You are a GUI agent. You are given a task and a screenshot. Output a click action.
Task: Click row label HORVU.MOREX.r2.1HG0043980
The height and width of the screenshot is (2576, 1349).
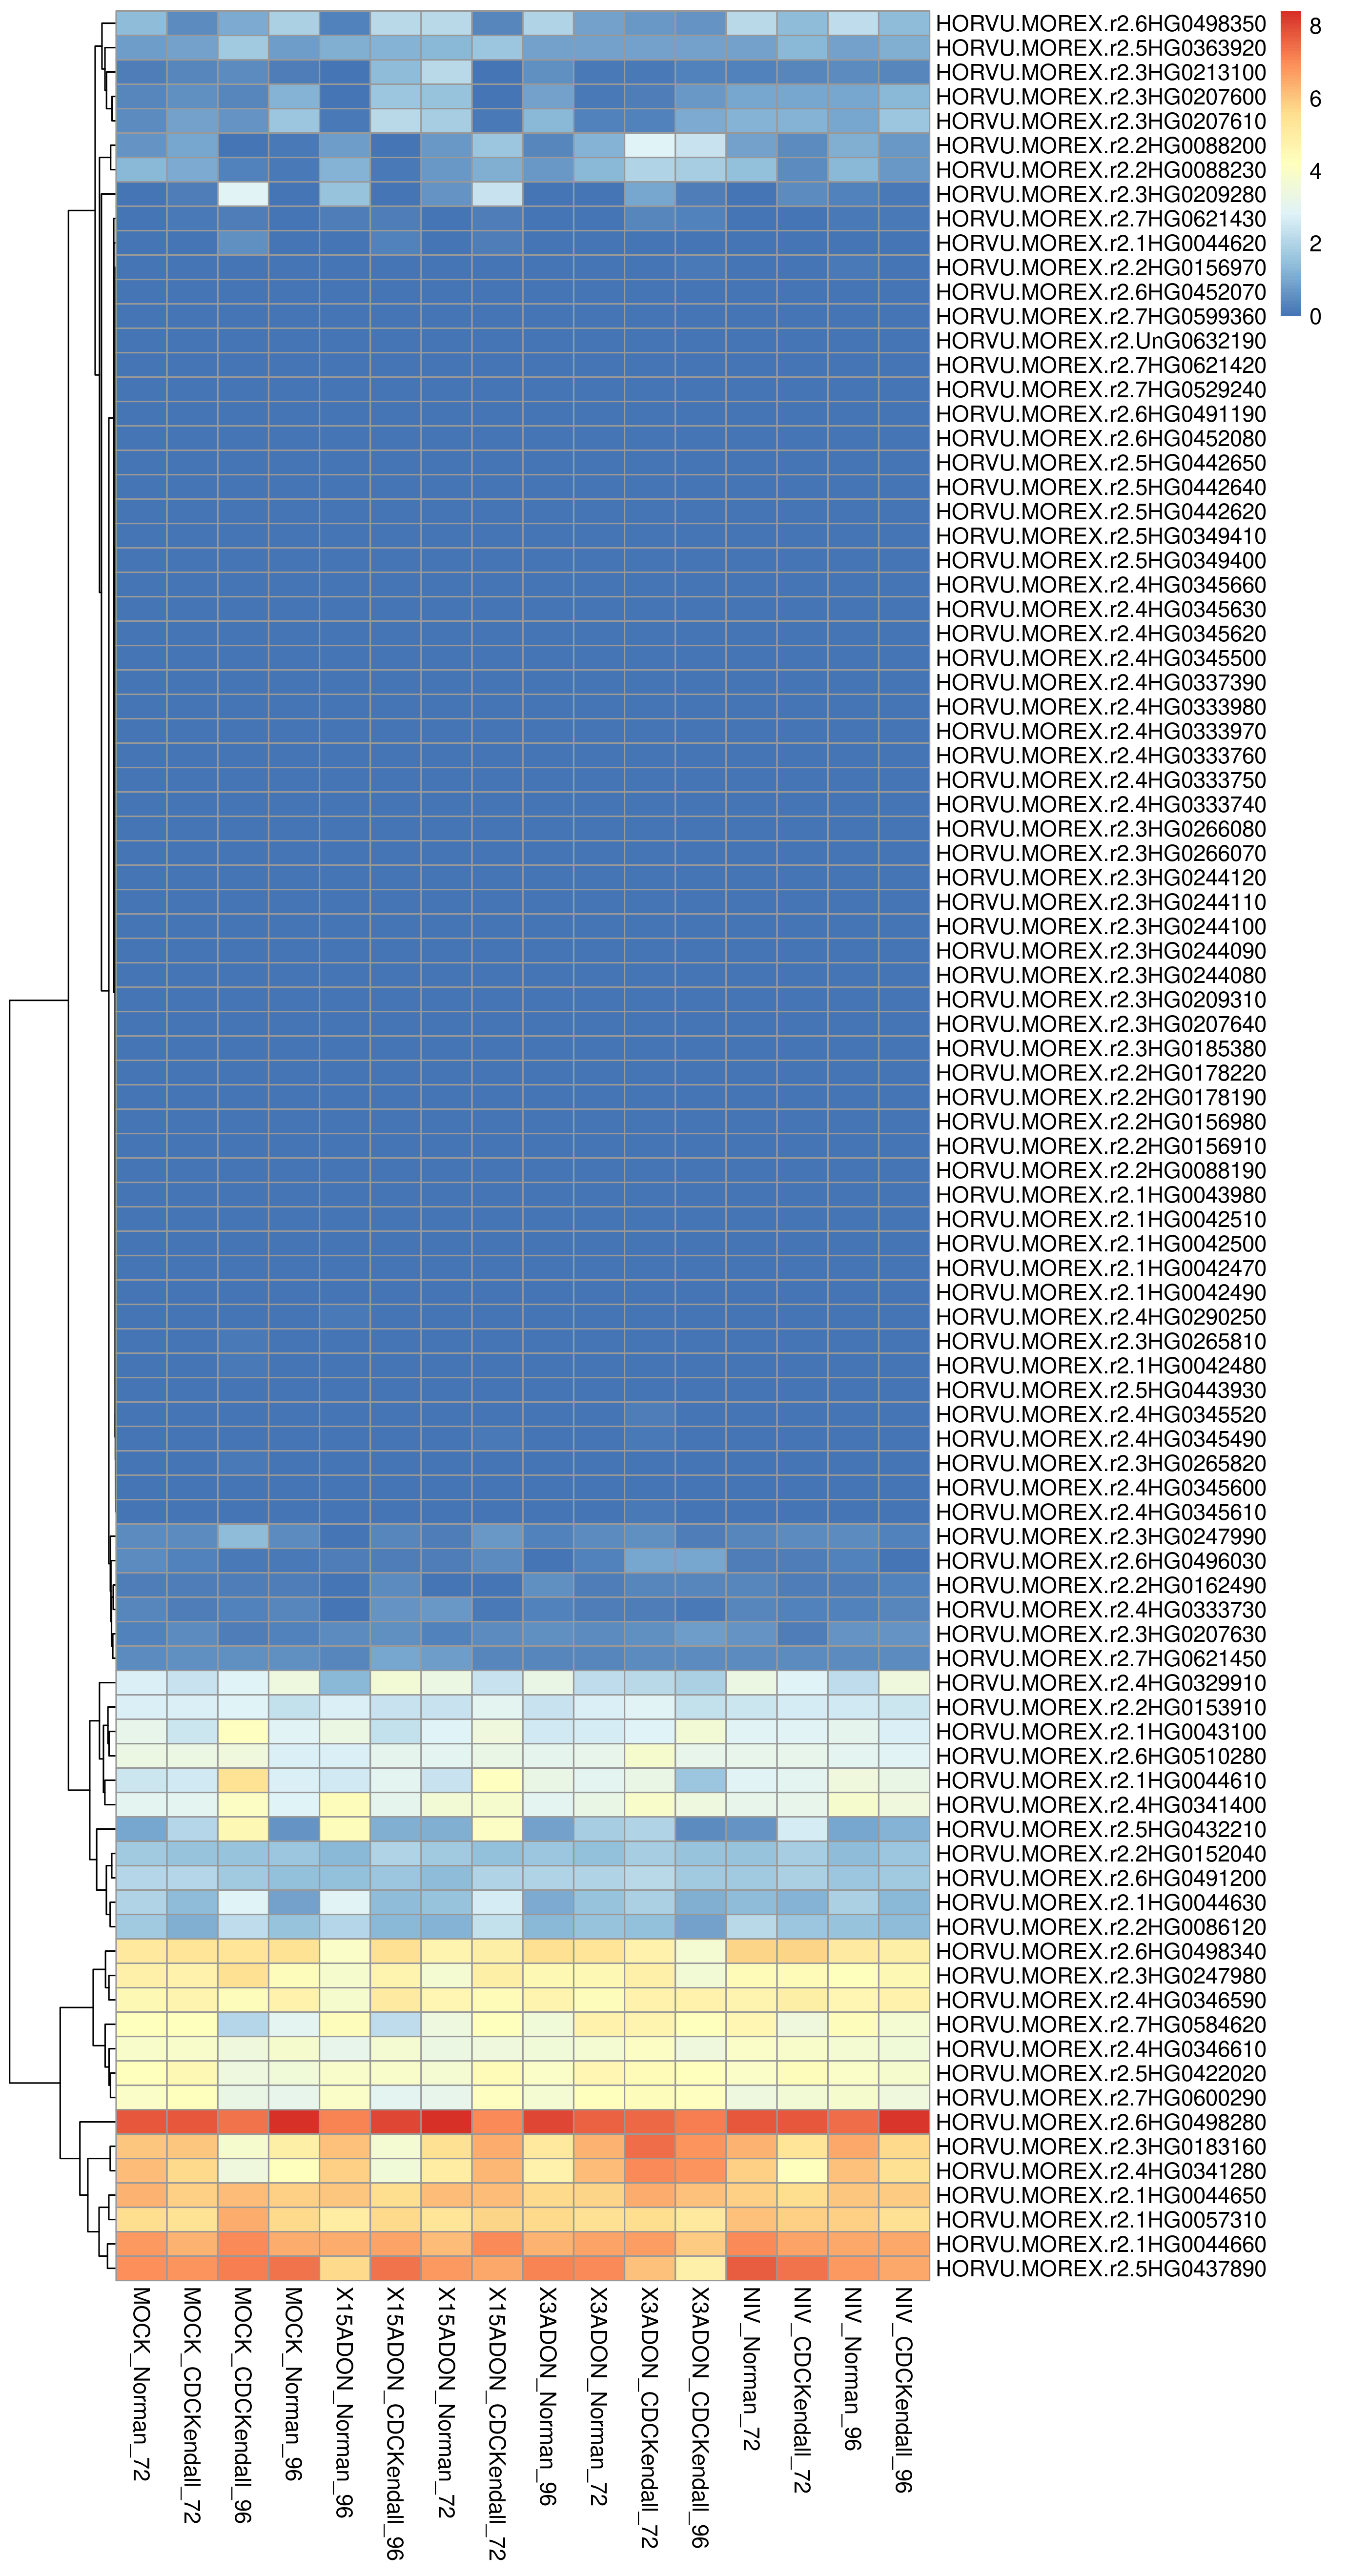click(x=1101, y=1195)
